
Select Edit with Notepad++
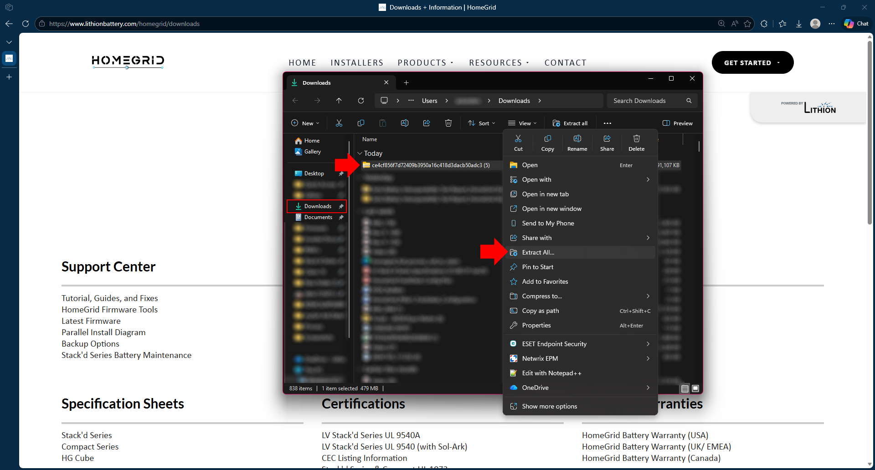coord(580,373)
